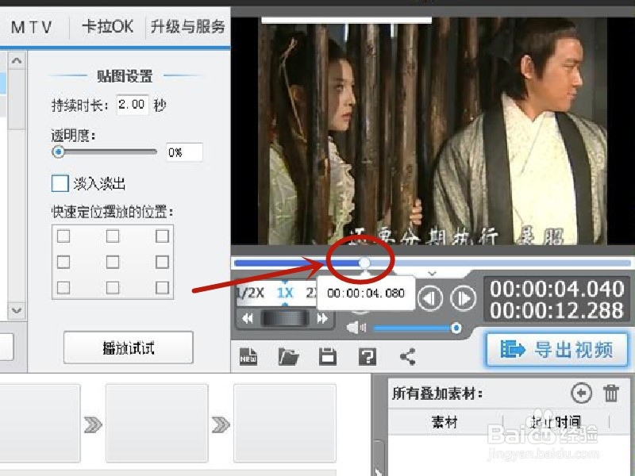
Task: Click the 导出视频 export button
Action: point(557,350)
